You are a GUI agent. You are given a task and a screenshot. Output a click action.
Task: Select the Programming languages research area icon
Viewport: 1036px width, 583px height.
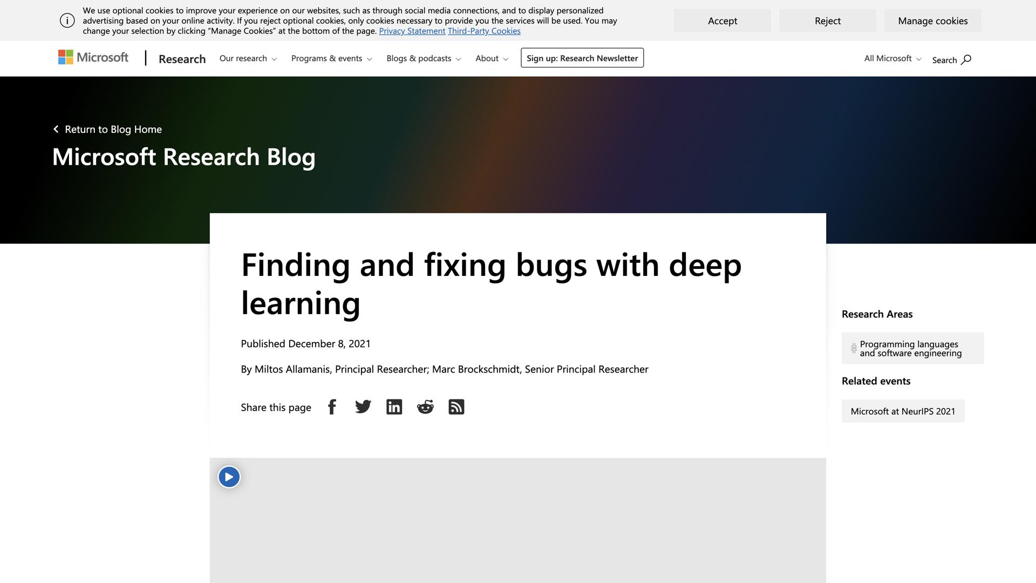point(853,348)
